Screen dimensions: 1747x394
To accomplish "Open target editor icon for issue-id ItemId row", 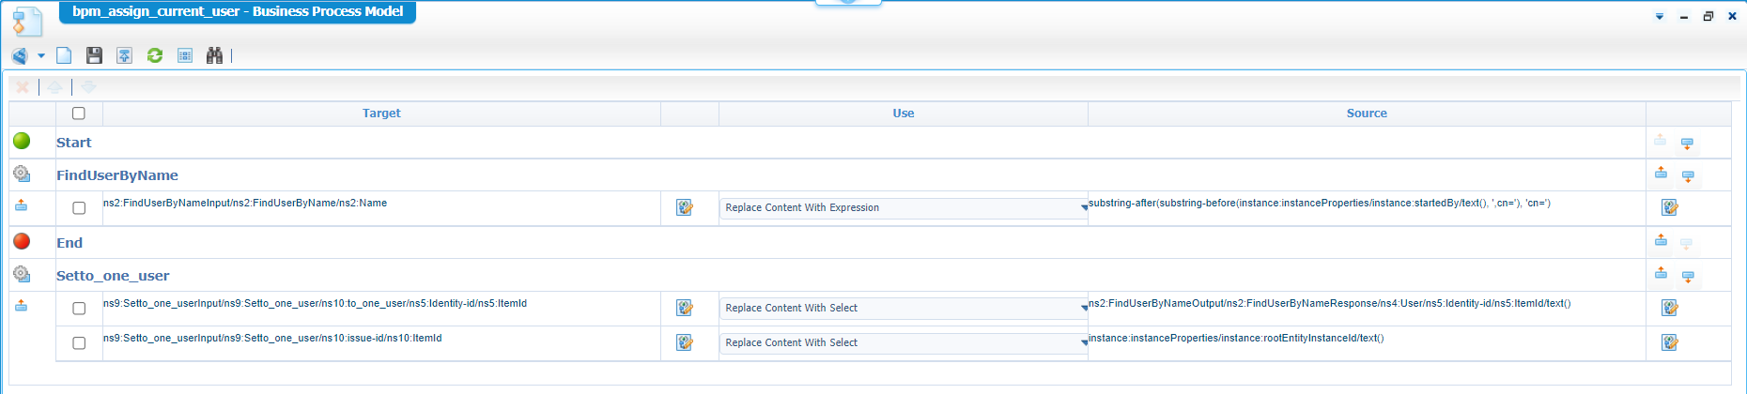I will [685, 342].
